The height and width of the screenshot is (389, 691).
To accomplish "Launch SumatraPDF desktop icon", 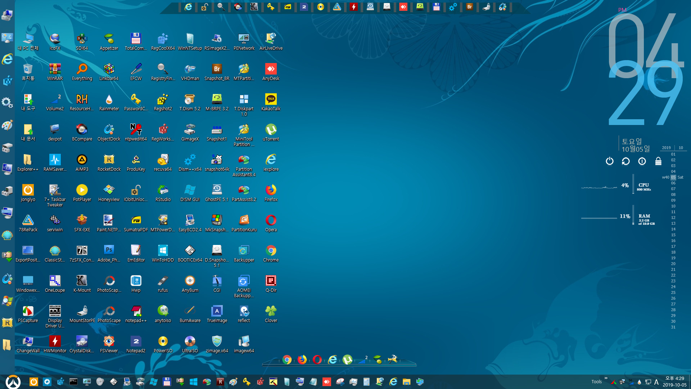I will [x=136, y=223].
